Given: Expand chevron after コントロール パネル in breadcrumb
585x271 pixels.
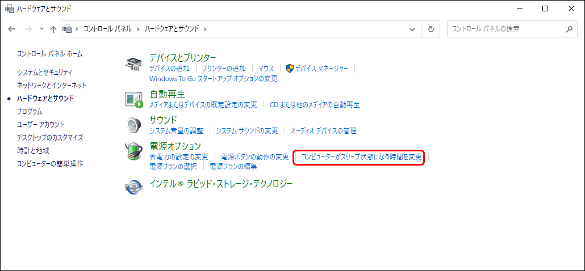Looking at the screenshot, I should [x=137, y=29].
